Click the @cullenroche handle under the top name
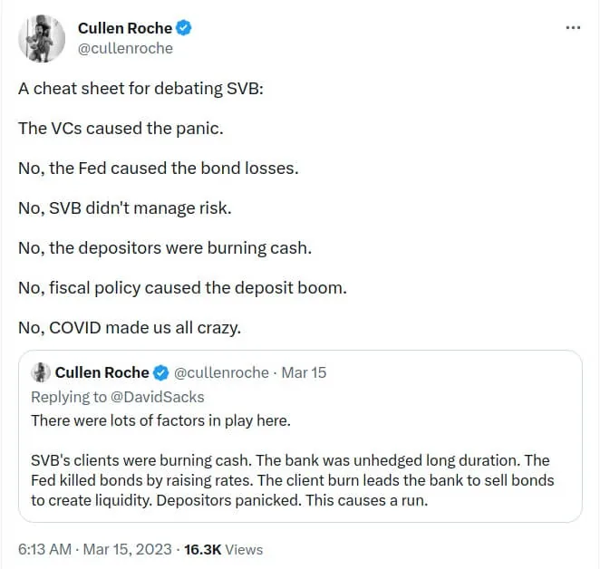 coord(124,48)
